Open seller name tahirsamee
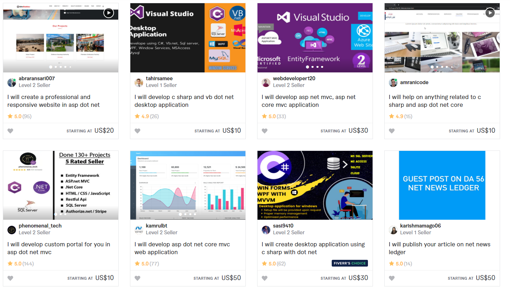The width and height of the screenshot is (510, 290). click(x=159, y=78)
